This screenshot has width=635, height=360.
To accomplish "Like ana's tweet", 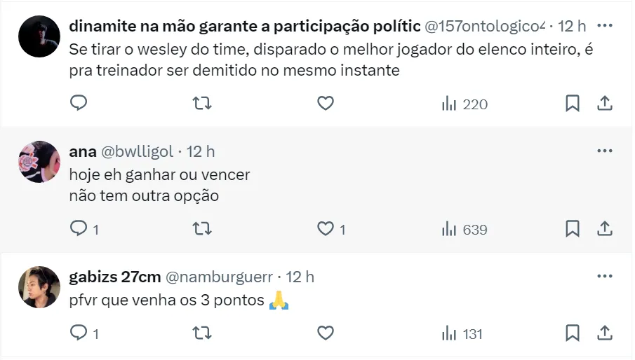I will coord(325,229).
